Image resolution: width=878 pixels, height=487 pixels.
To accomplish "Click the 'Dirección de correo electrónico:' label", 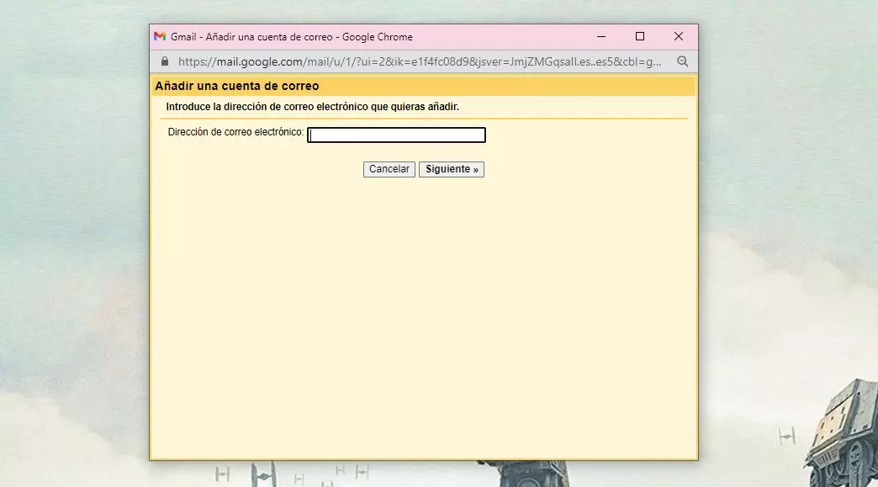I will pos(235,132).
